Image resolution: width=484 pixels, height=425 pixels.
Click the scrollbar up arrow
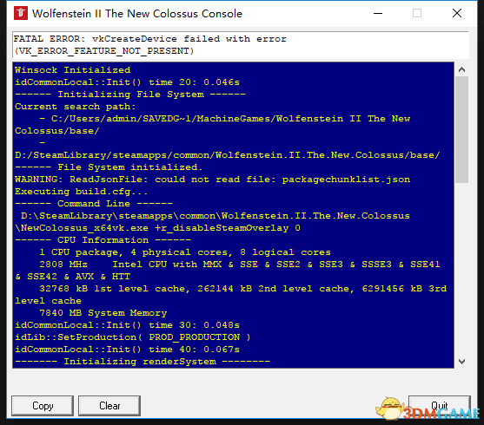461,69
